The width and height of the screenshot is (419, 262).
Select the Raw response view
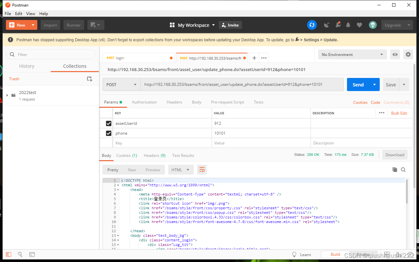coord(132,170)
